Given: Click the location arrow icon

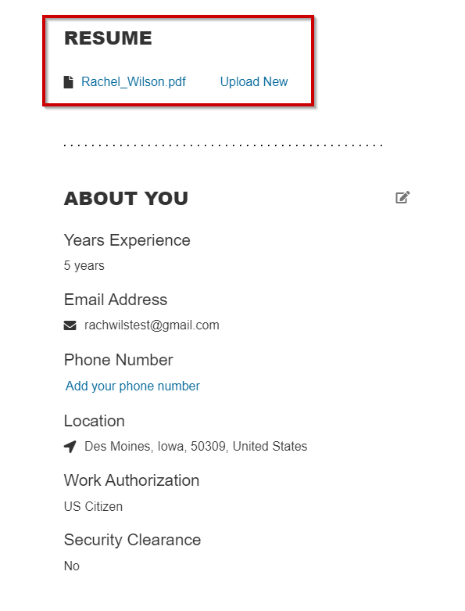Looking at the screenshot, I should pos(70,447).
